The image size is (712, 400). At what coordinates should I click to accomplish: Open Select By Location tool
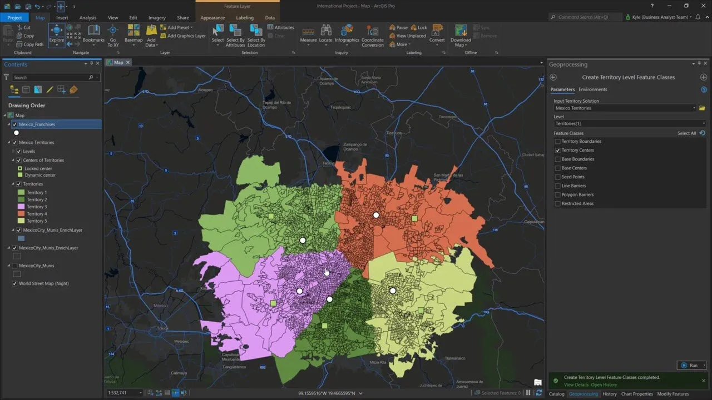coord(256,34)
